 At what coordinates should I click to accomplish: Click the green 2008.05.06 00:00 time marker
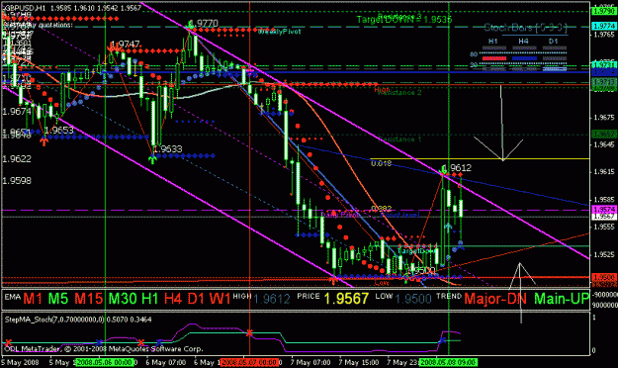(105, 362)
